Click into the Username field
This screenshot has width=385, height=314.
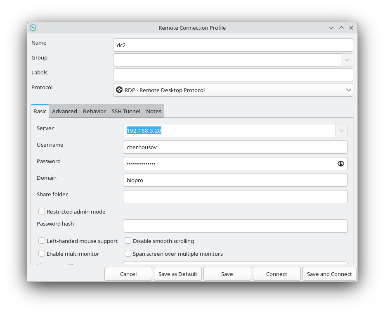click(x=235, y=147)
